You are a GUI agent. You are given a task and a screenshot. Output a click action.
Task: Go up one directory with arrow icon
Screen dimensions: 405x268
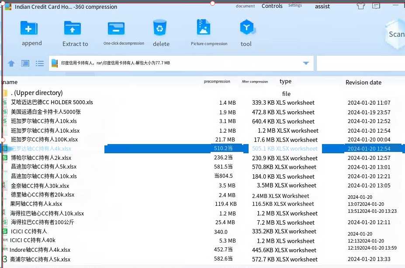pyautogui.click(x=11, y=63)
